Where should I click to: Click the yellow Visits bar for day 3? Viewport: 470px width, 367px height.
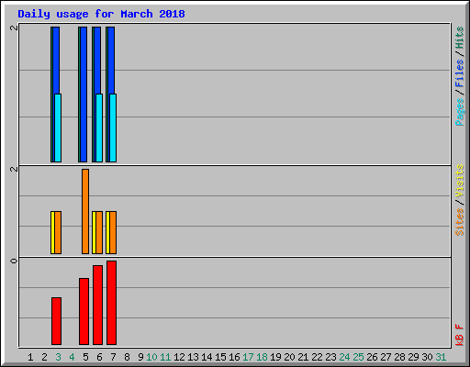pos(52,232)
